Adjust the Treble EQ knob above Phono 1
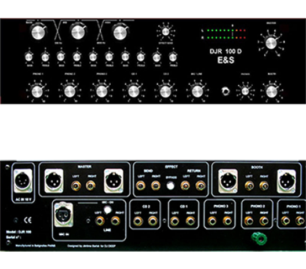The image size is (306, 269). 45,57
